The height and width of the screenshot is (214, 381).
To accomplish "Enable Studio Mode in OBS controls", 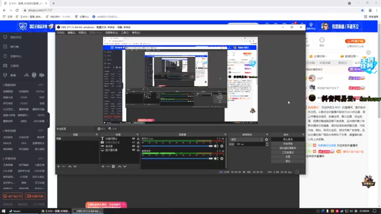I will coord(288,152).
